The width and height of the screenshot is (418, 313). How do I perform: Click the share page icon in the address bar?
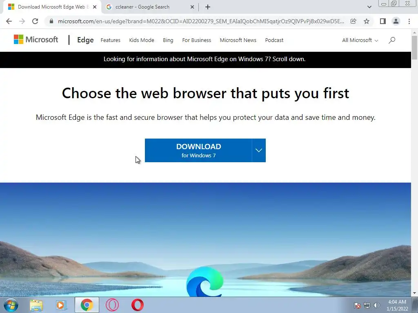coord(353,21)
